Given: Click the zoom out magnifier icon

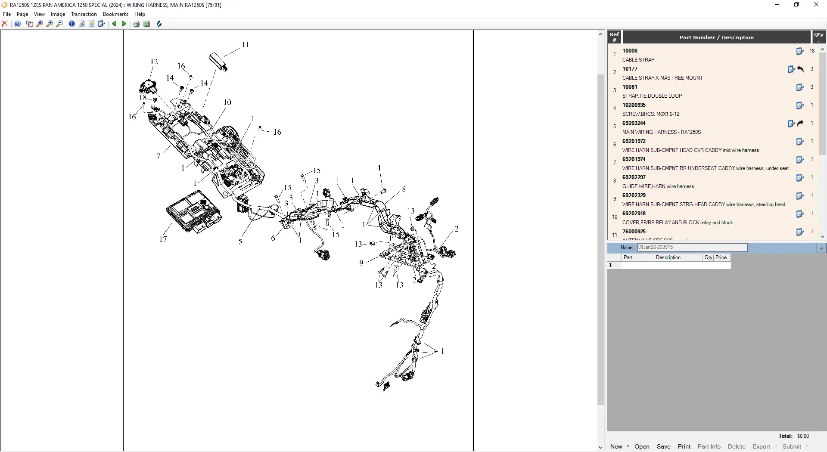Looking at the screenshot, I should [59, 24].
